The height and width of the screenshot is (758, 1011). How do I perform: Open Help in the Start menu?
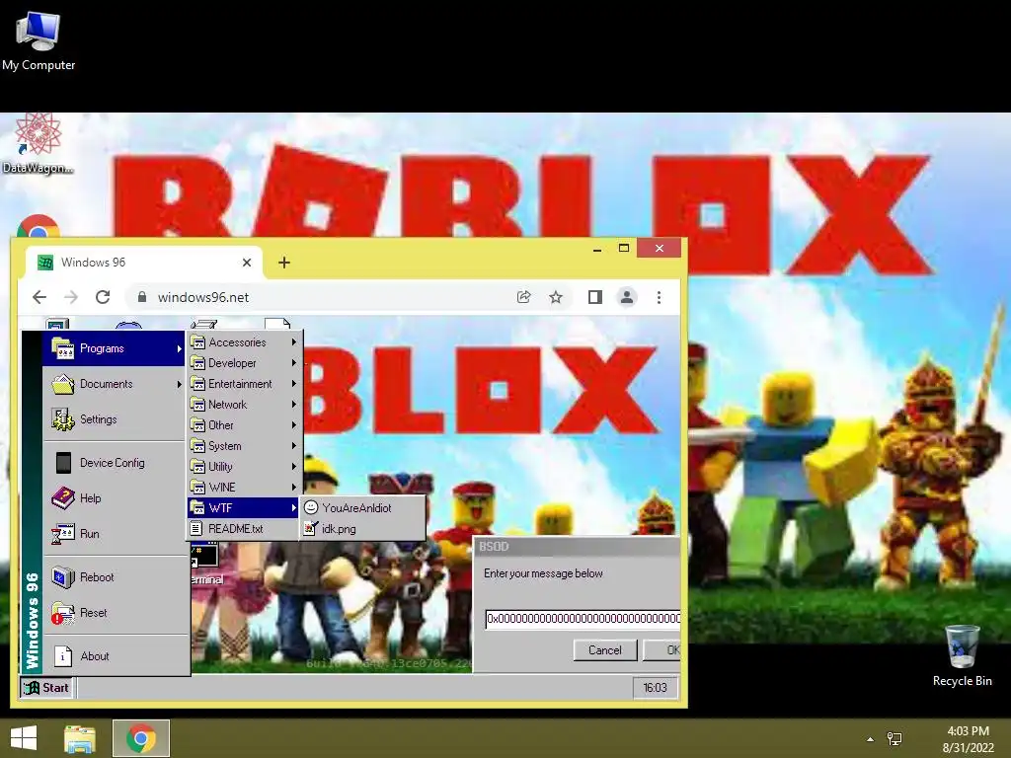115,498
